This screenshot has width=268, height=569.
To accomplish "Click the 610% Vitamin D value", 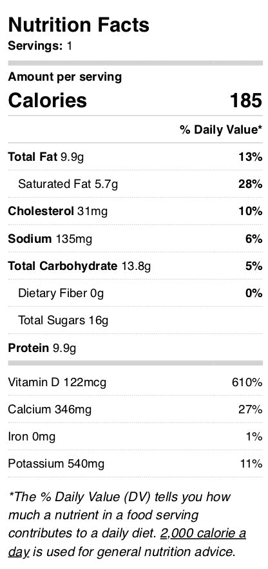I will pos(247,382).
